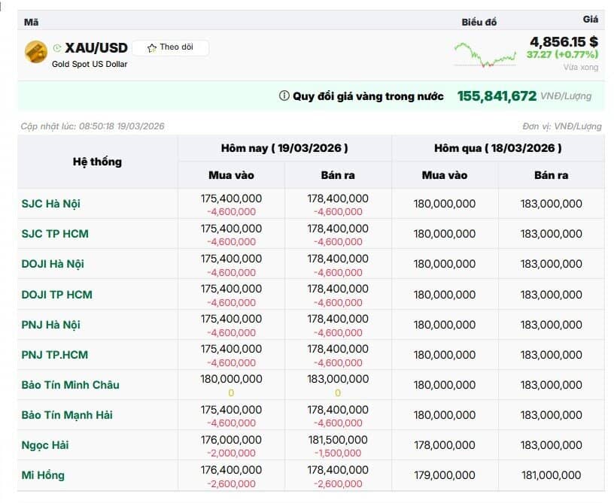Click Ngọc Hải yesterday buy price 178,000,000

coord(445,445)
